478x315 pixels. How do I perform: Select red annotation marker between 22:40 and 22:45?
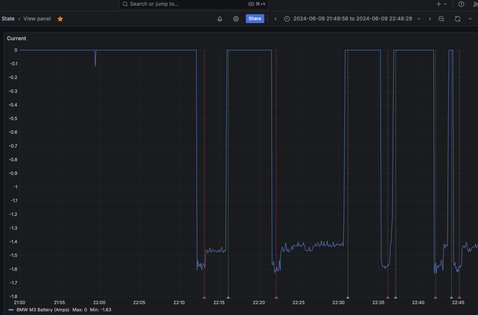pyautogui.click(x=435, y=298)
